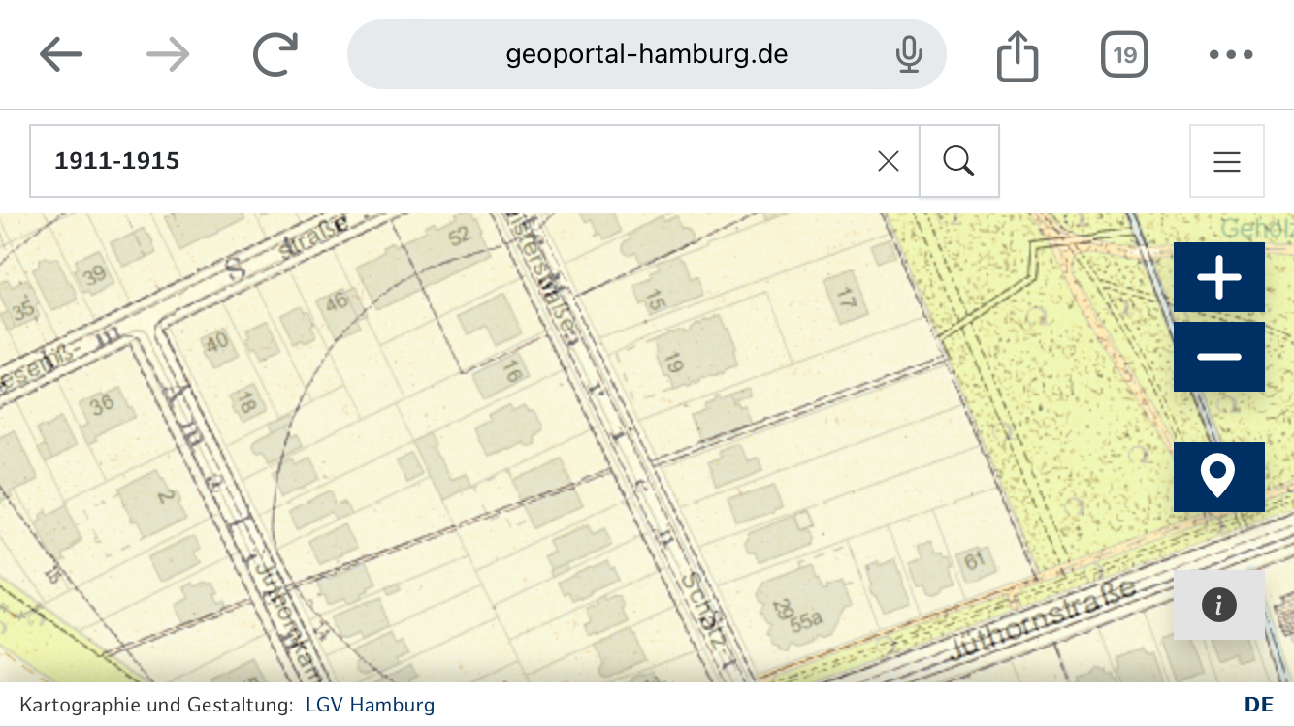
Task: Reload the geoportal page
Action: pos(275,55)
